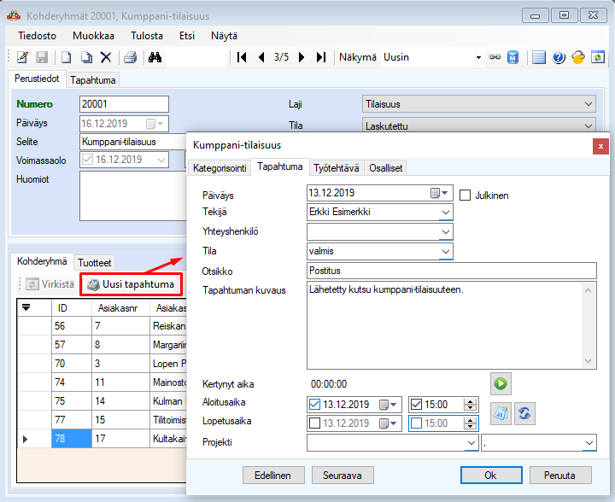Go to first record arrow
This screenshot has height=502, width=615.
pyautogui.click(x=242, y=57)
